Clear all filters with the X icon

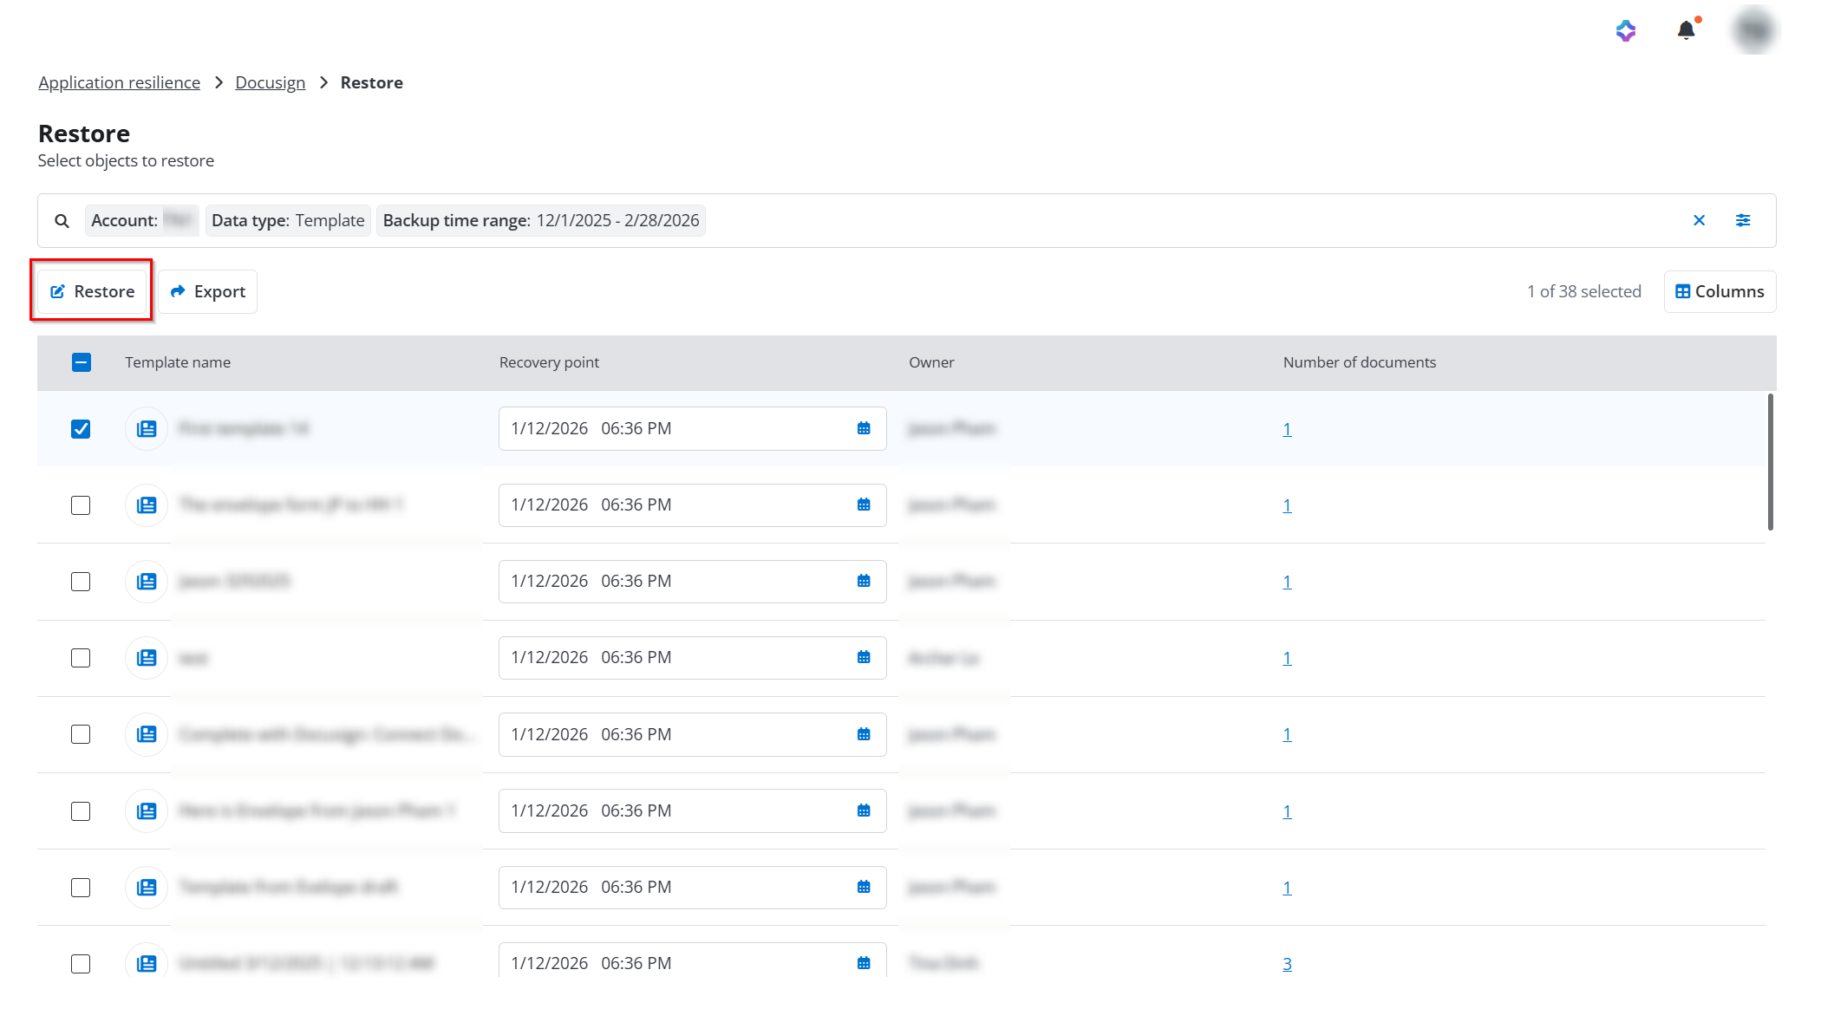point(1699,220)
